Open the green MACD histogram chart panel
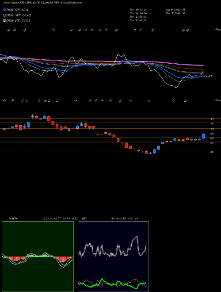The image size is (221, 292). (38, 257)
